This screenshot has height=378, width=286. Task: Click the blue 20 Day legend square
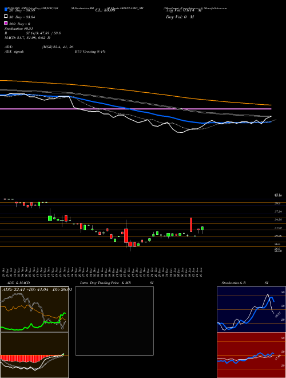6,9
